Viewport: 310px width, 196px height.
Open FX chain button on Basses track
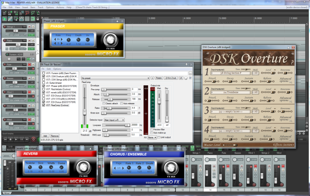(30, 86)
